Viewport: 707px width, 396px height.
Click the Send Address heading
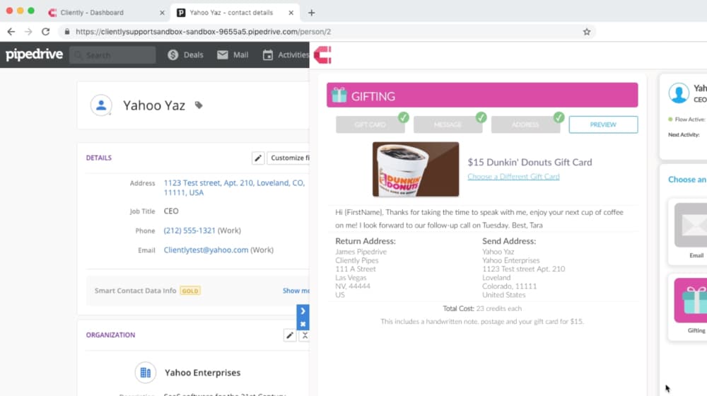click(509, 241)
